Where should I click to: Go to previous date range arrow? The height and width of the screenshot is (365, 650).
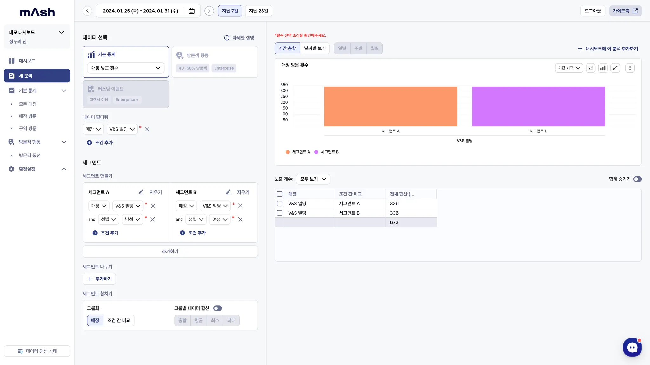pos(87,11)
